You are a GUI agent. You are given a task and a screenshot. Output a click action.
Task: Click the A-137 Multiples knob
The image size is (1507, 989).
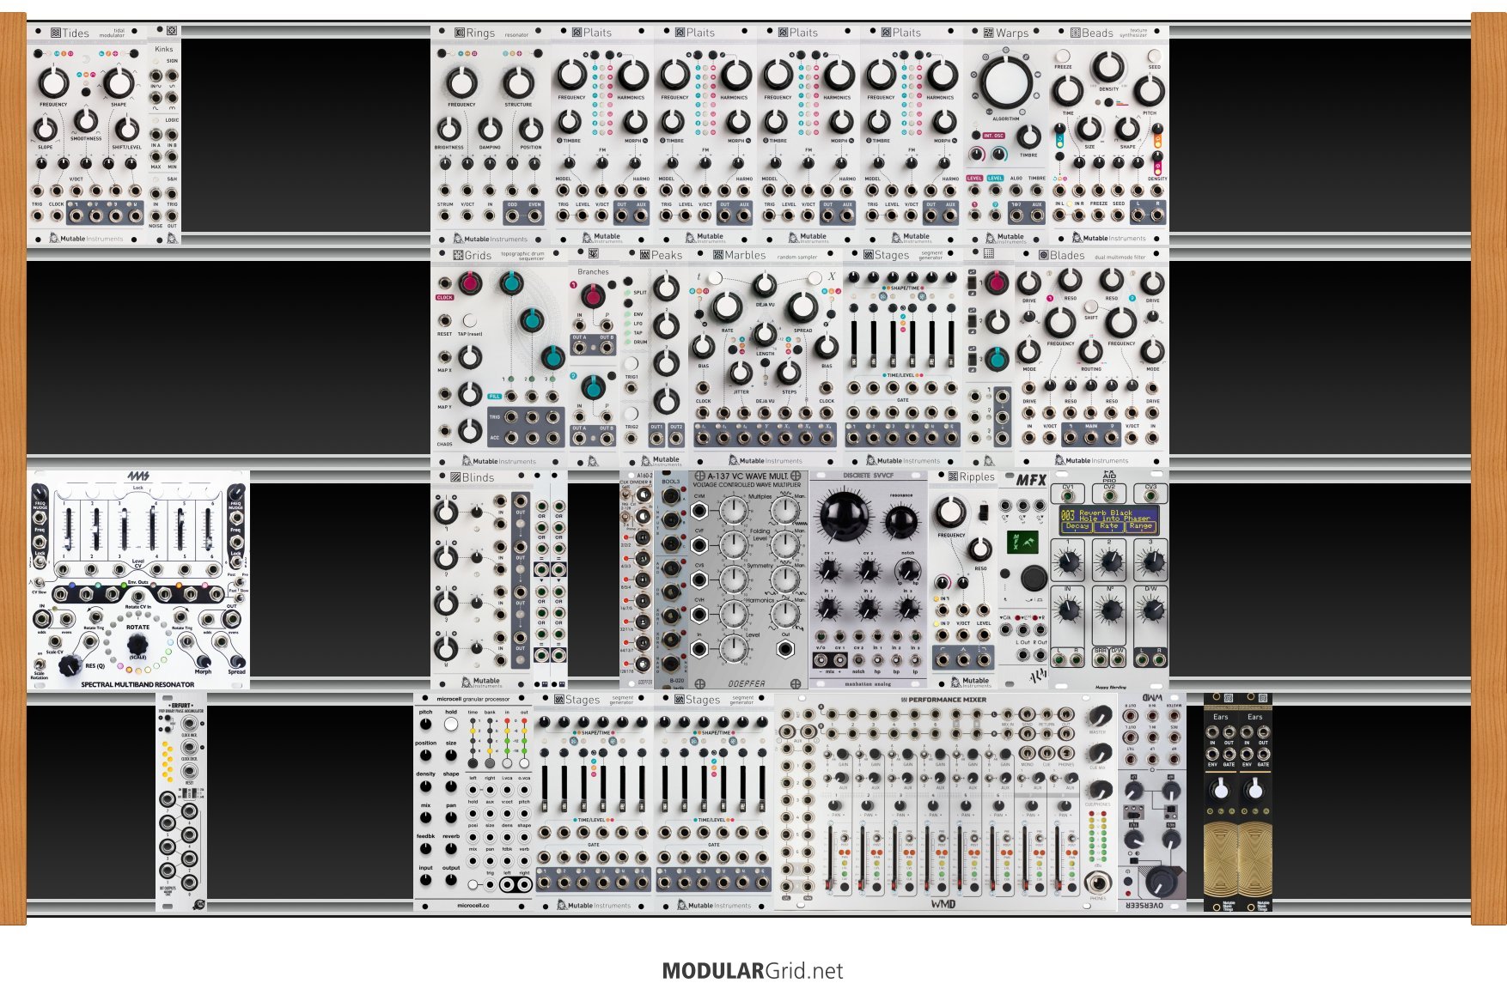click(x=733, y=512)
